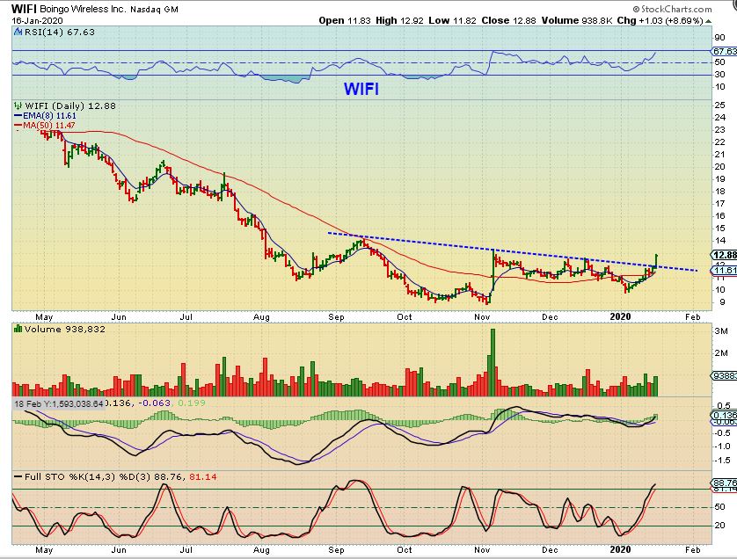Click the Volume legend icon
Viewport: 737px width, 559px height.
coord(18,329)
